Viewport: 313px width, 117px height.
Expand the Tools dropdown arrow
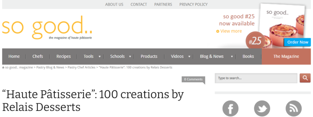point(99,56)
